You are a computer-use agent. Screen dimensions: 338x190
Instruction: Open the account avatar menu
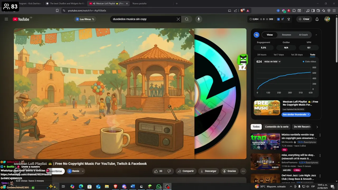[327, 19]
